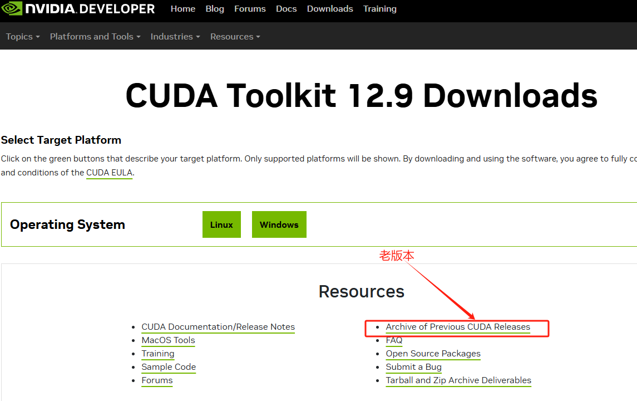Open the Home nav link

pos(183,8)
